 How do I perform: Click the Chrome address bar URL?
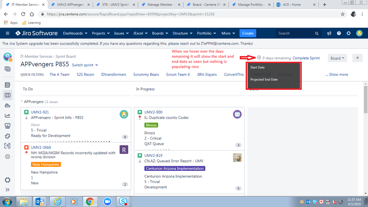pos(130,14)
